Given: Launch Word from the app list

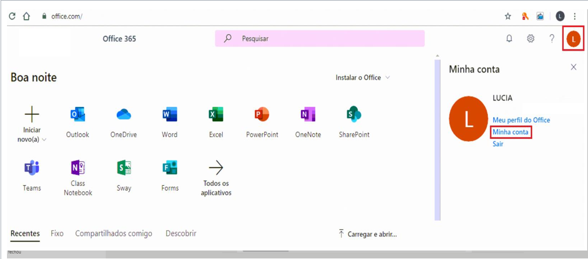Looking at the screenshot, I should pyautogui.click(x=169, y=123).
